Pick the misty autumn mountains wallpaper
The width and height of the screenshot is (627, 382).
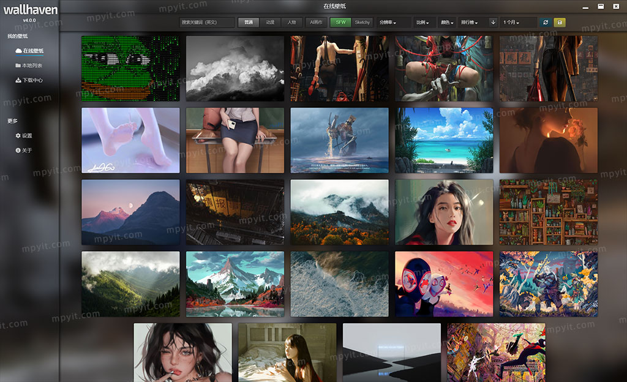(x=339, y=212)
